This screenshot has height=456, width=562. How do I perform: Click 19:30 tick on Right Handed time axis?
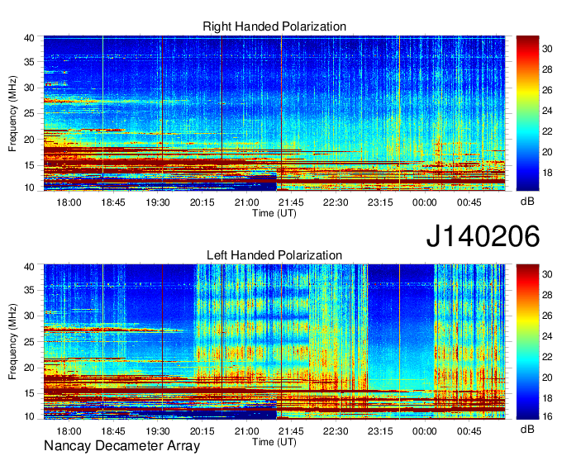pyautogui.click(x=158, y=202)
